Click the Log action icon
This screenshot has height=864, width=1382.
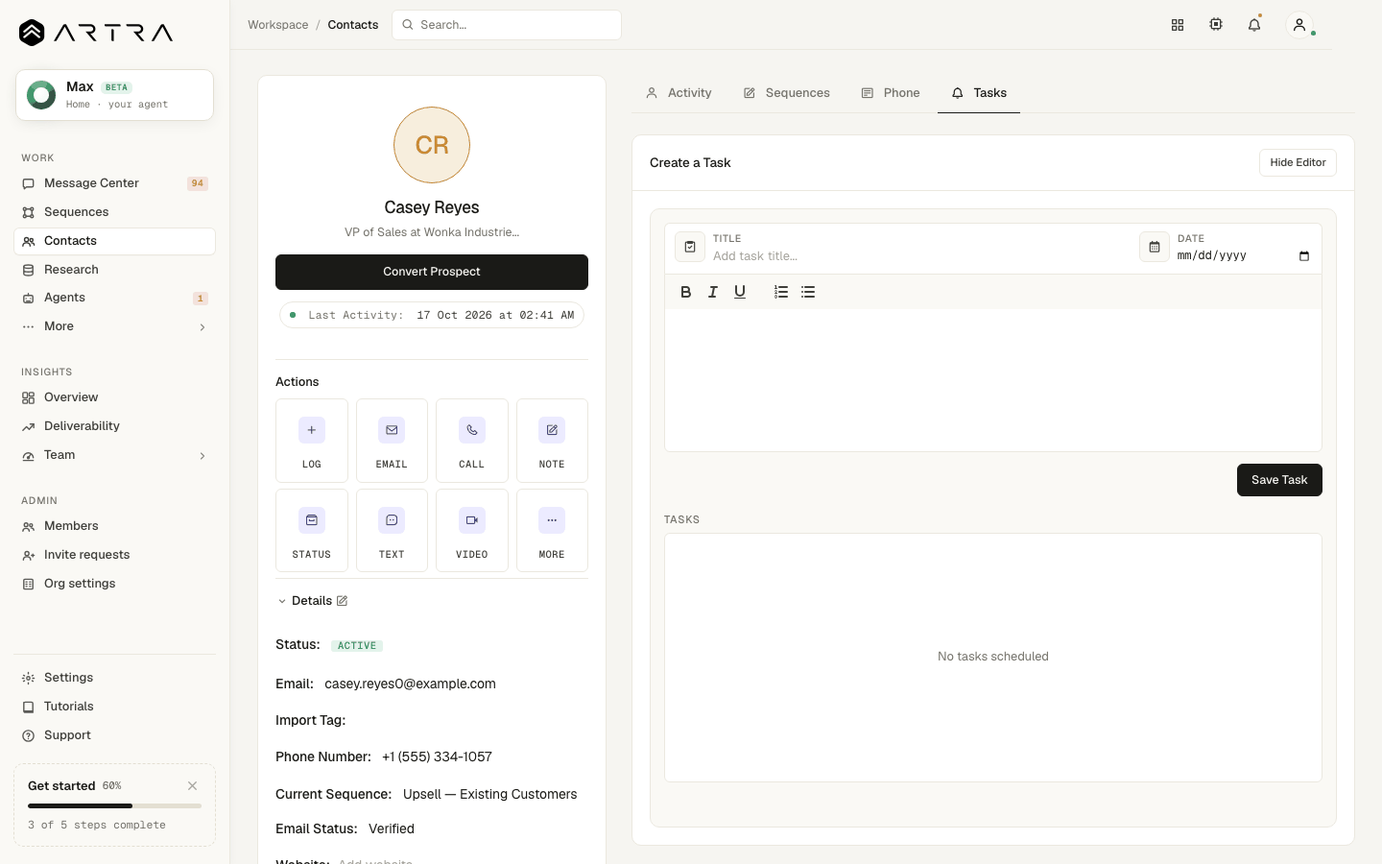click(312, 430)
